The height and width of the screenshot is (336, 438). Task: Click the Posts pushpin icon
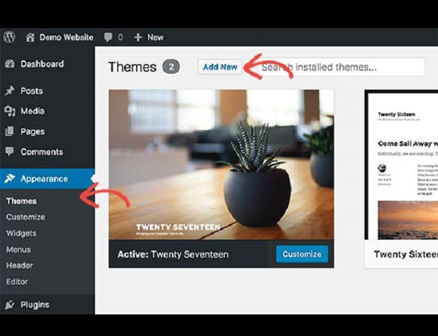10,91
